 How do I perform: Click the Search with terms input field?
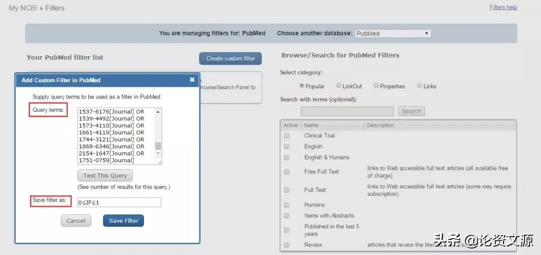click(x=348, y=111)
